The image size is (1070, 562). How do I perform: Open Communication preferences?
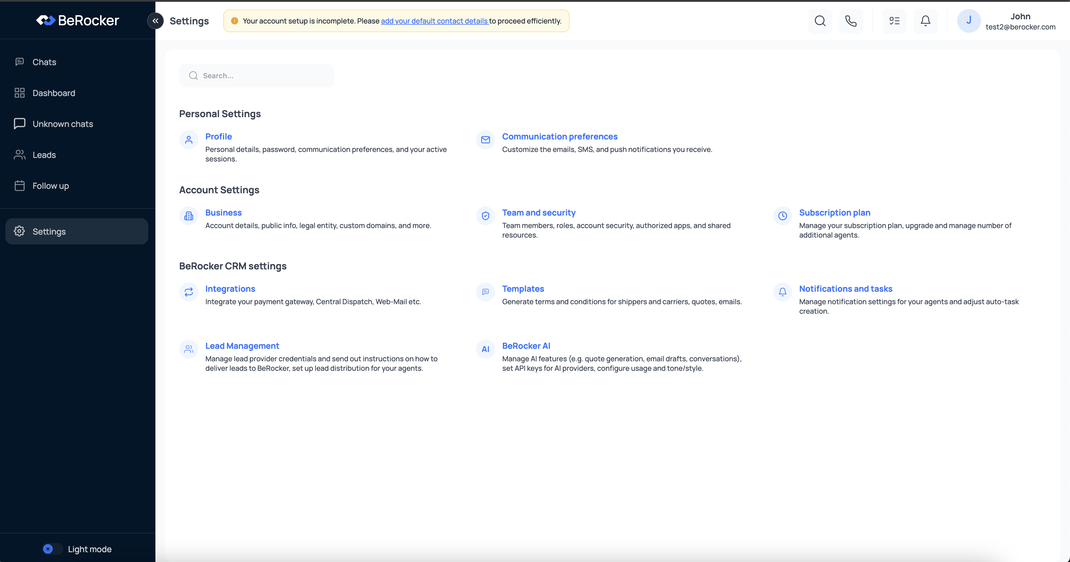(x=559, y=136)
